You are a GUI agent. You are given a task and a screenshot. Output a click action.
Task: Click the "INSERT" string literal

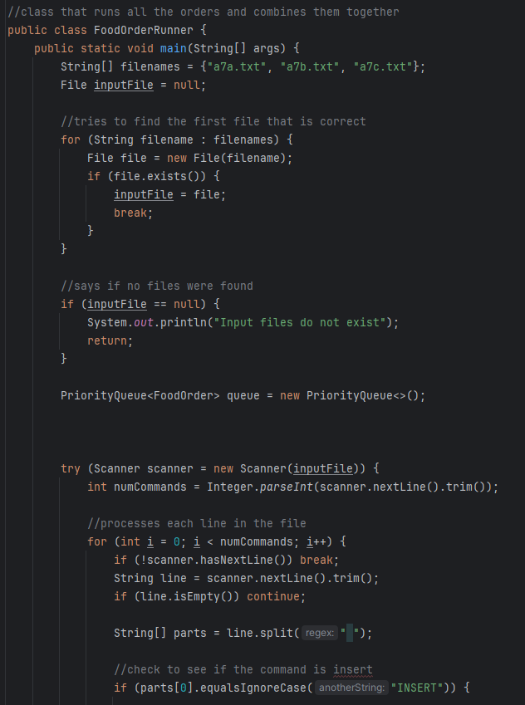coord(422,688)
